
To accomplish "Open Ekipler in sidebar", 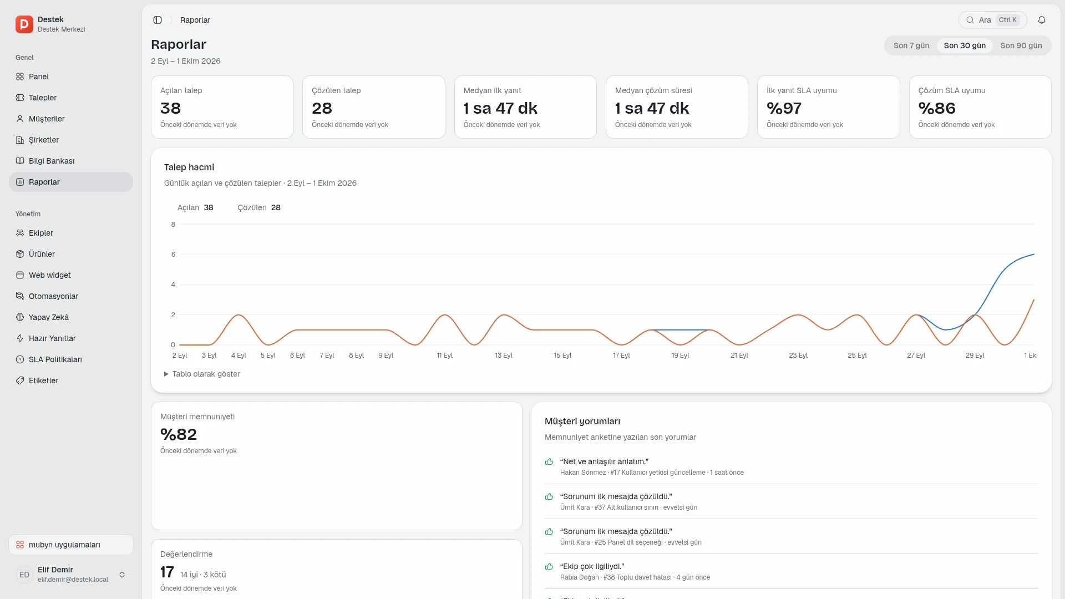I will pyautogui.click(x=71, y=233).
